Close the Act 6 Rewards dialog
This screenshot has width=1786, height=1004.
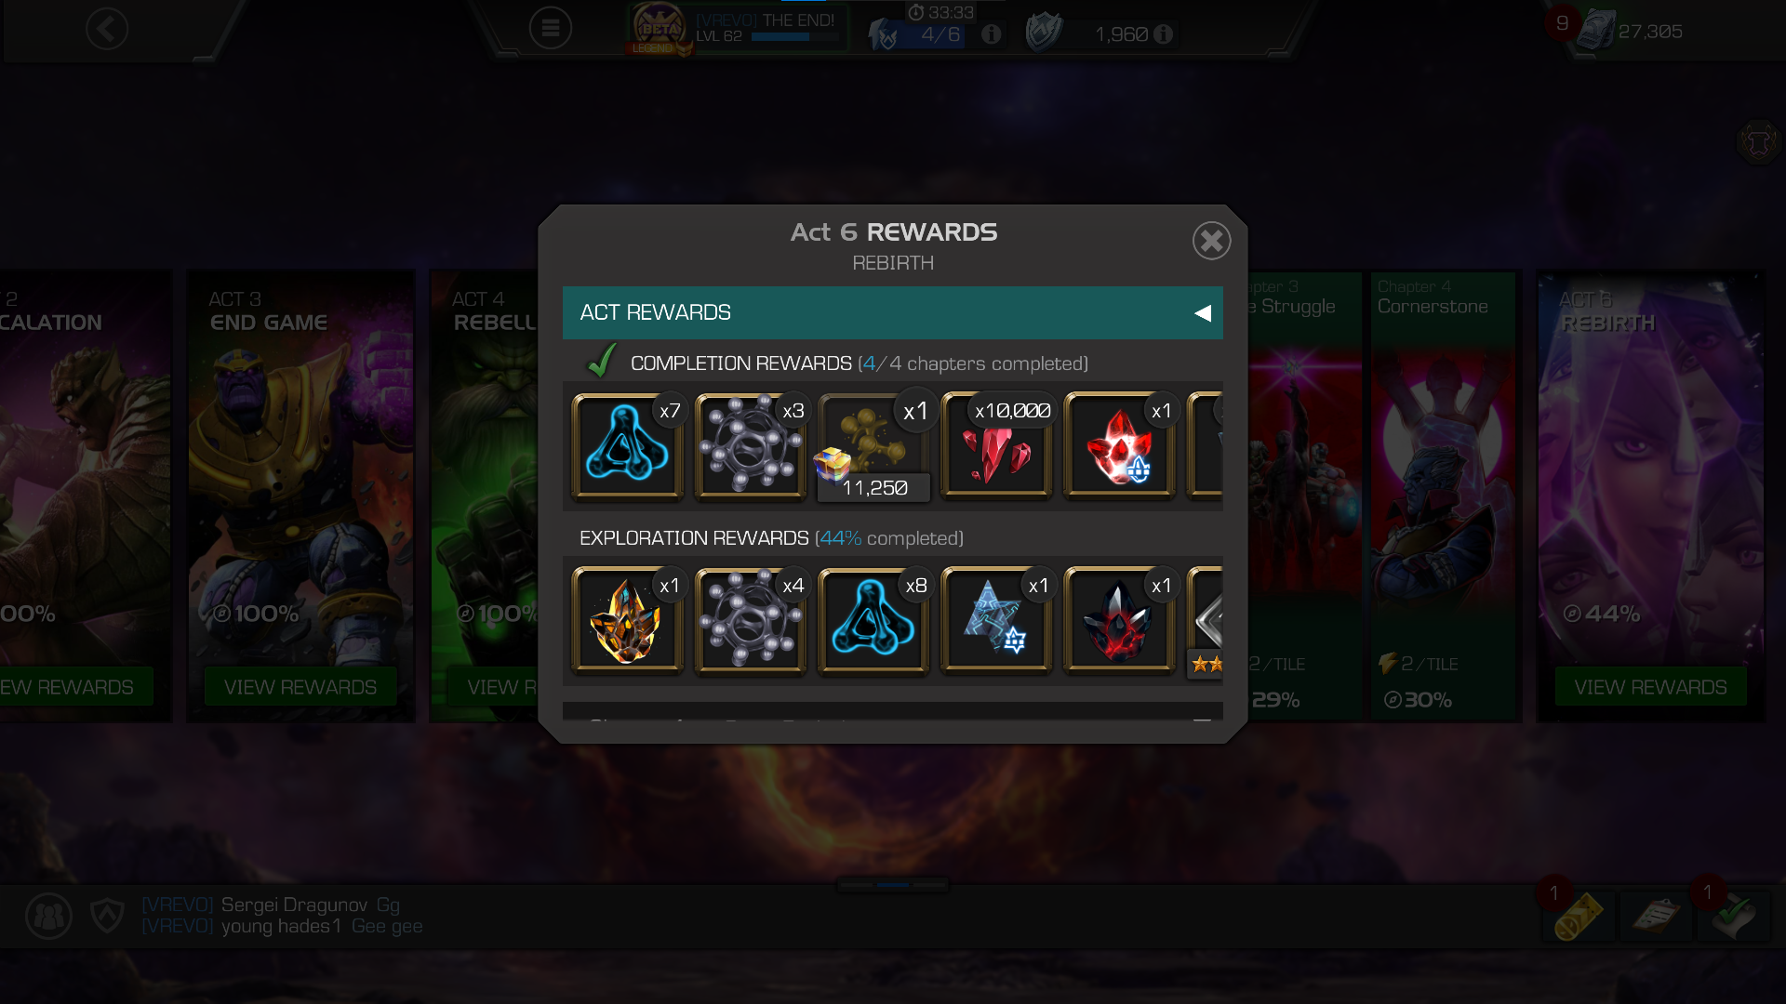pos(1211,241)
